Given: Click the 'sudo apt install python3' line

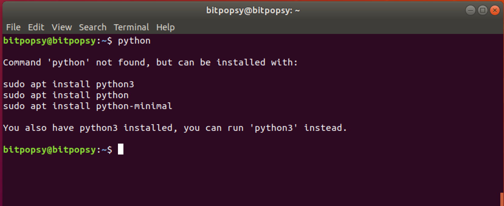Looking at the screenshot, I should pos(69,84).
